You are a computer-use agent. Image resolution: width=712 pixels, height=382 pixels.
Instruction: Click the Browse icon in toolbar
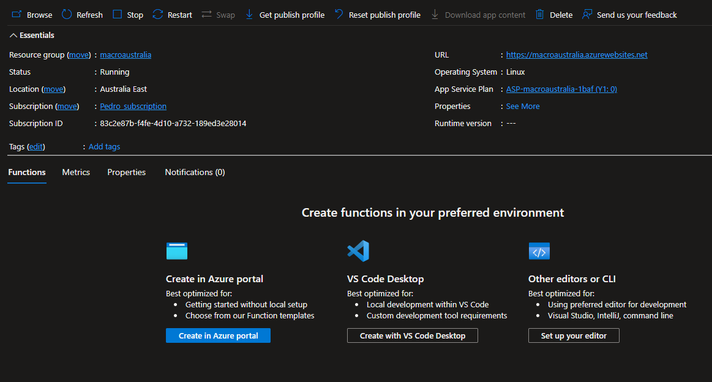pyautogui.click(x=17, y=15)
